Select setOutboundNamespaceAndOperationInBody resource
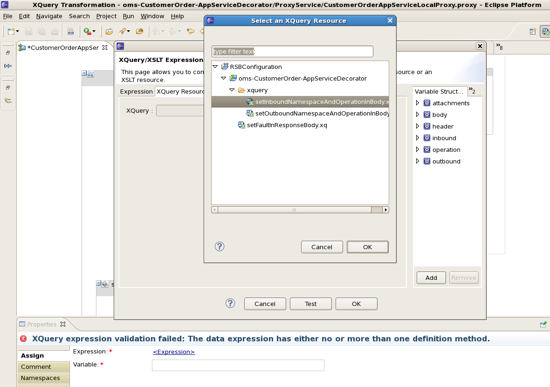The height and width of the screenshot is (387, 550). pos(318,113)
